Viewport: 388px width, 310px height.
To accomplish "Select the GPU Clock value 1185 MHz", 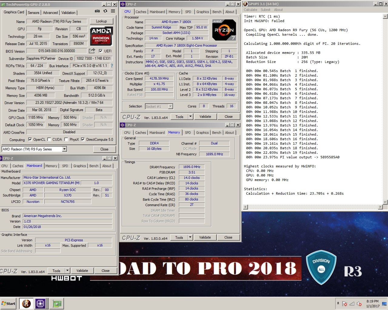I will click(36, 117).
